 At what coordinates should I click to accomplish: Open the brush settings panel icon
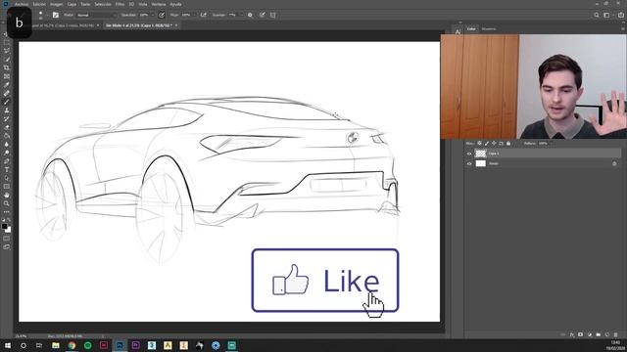click(x=56, y=15)
